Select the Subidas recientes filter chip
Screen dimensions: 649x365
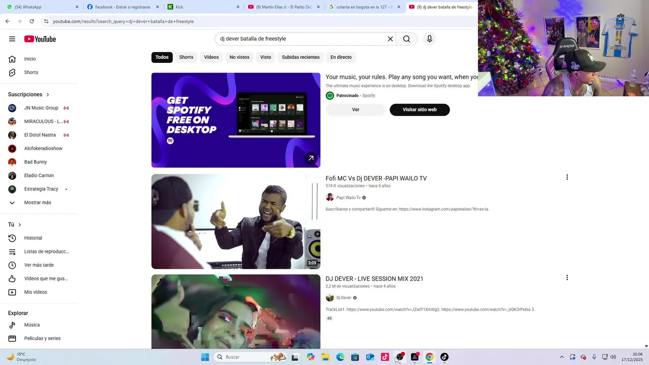click(x=301, y=57)
